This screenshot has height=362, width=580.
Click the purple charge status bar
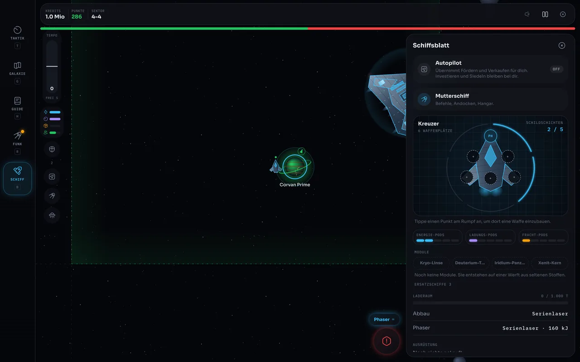[x=55, y=119]
